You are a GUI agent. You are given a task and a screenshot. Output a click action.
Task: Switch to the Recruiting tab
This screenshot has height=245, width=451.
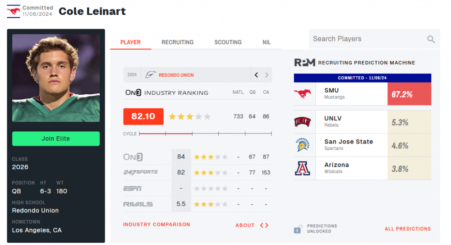click(x=178, y=42)
